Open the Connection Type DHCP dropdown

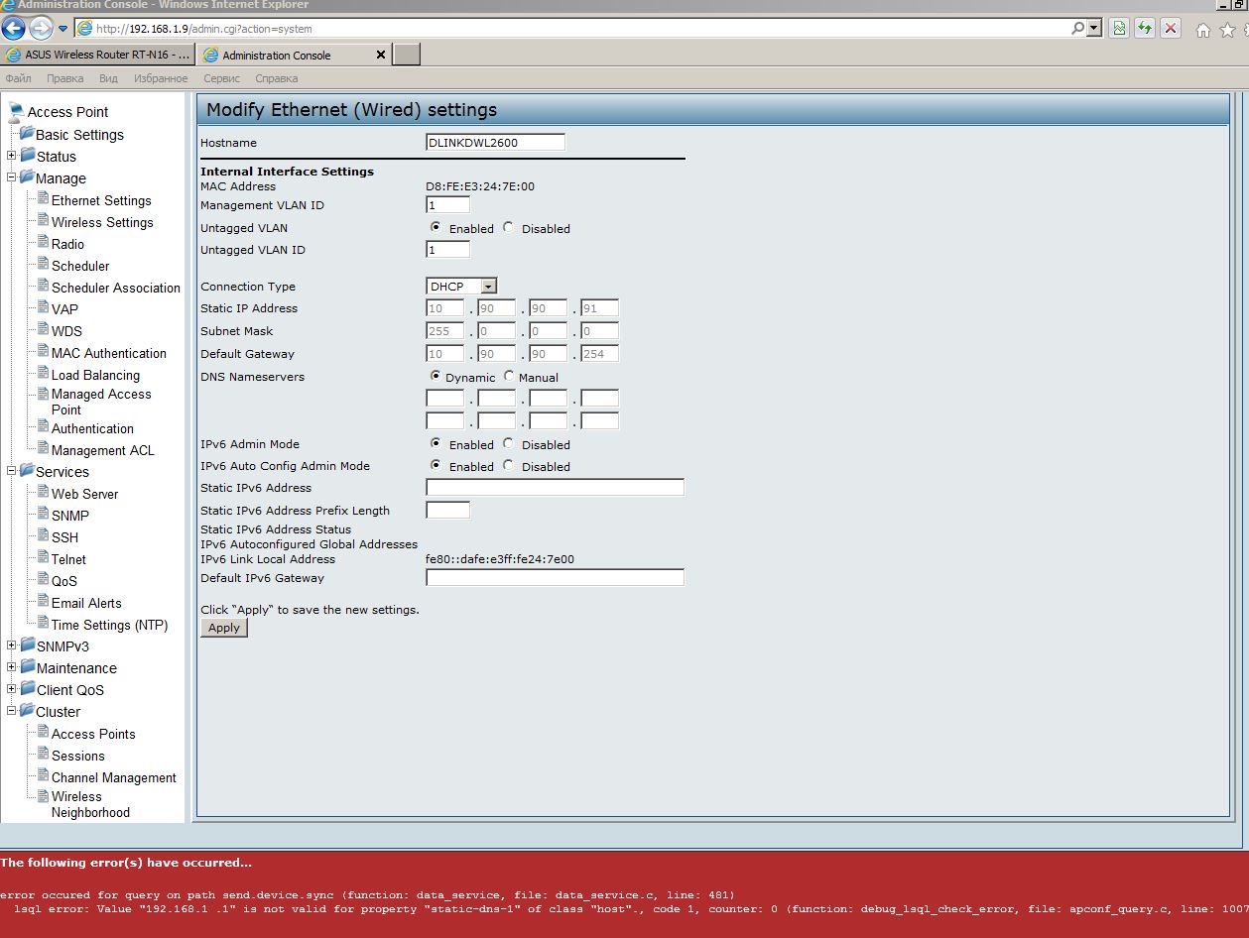pos(489,287)
